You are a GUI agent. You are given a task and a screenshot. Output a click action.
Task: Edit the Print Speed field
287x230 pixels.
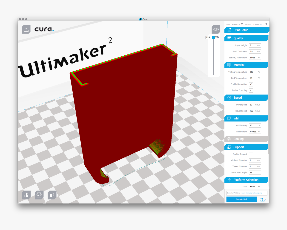[x=255, y=105]
